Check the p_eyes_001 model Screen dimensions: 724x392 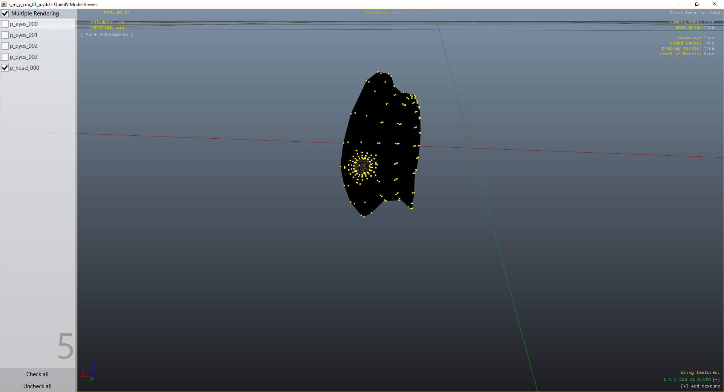pos(5,35)
